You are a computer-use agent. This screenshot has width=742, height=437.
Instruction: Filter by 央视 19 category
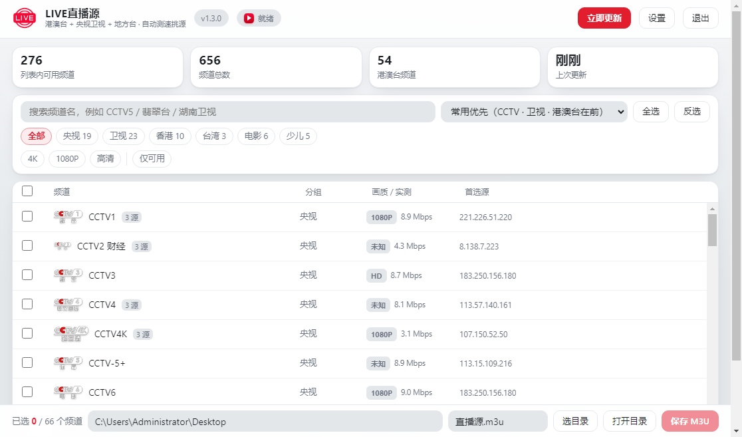[77, 136]
